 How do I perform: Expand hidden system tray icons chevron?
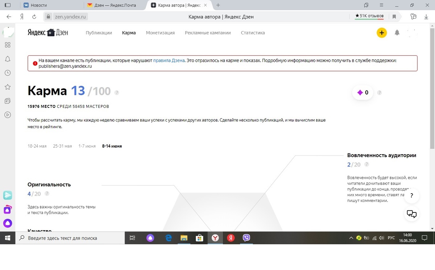pyautogui.click(x=351, y=238)
